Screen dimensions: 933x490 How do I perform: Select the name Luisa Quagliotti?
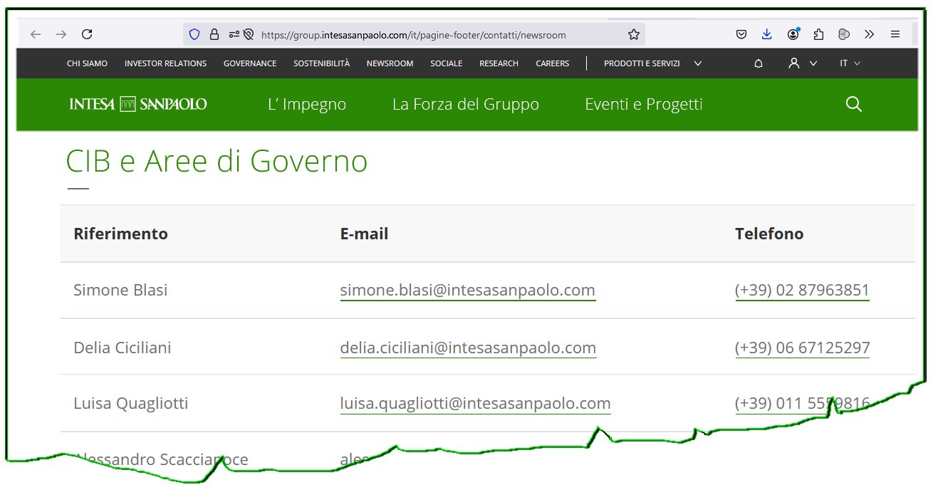pyautogui.click(x=131, y=404)
